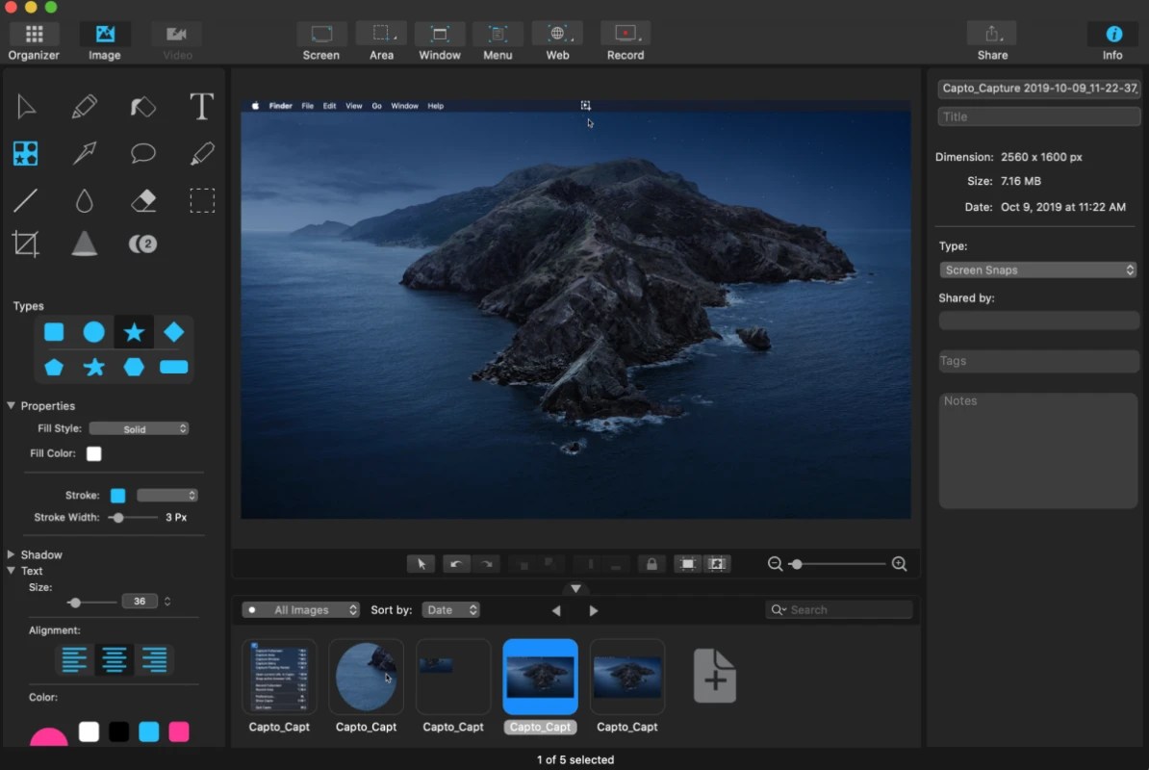Open the Share panel

[x=991, y=38]
